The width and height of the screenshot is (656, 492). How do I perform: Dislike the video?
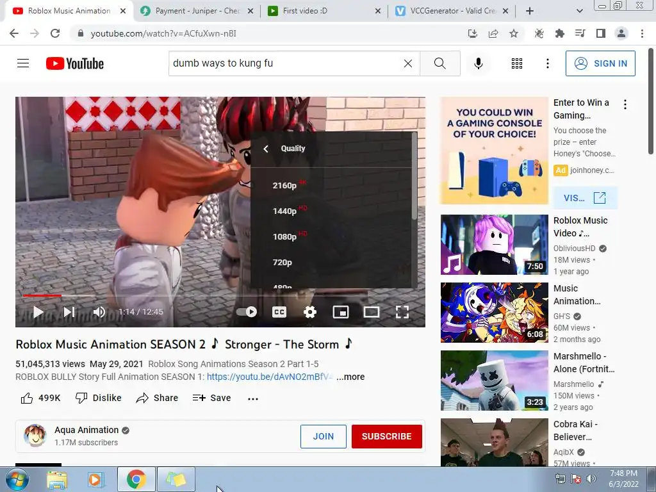click(x=98, y=398)
